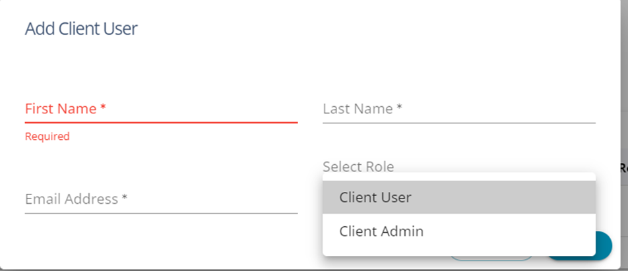
Task: Click the outlined button under the role list
Action: coord(491,258)
